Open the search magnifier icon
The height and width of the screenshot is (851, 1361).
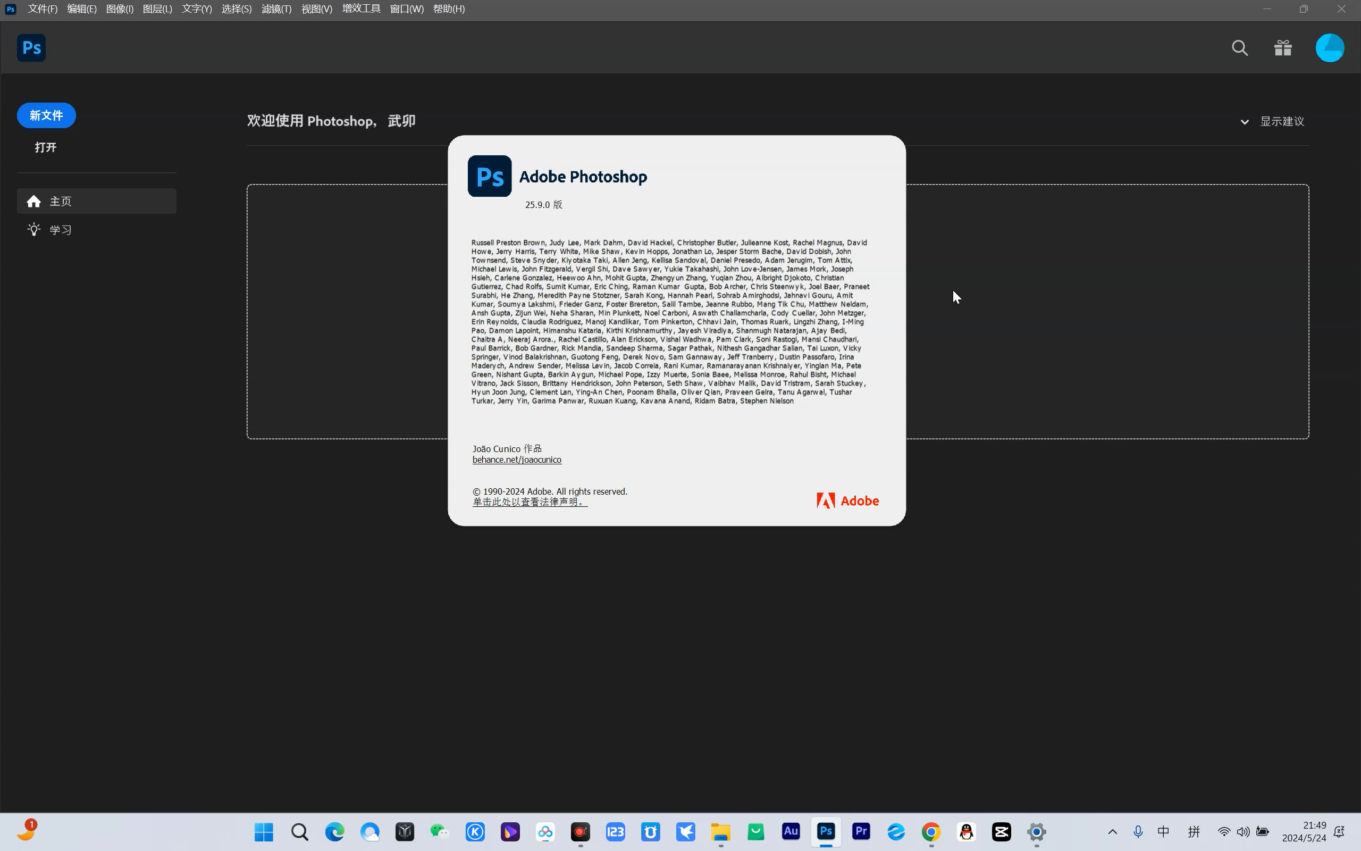(1240, 48)
